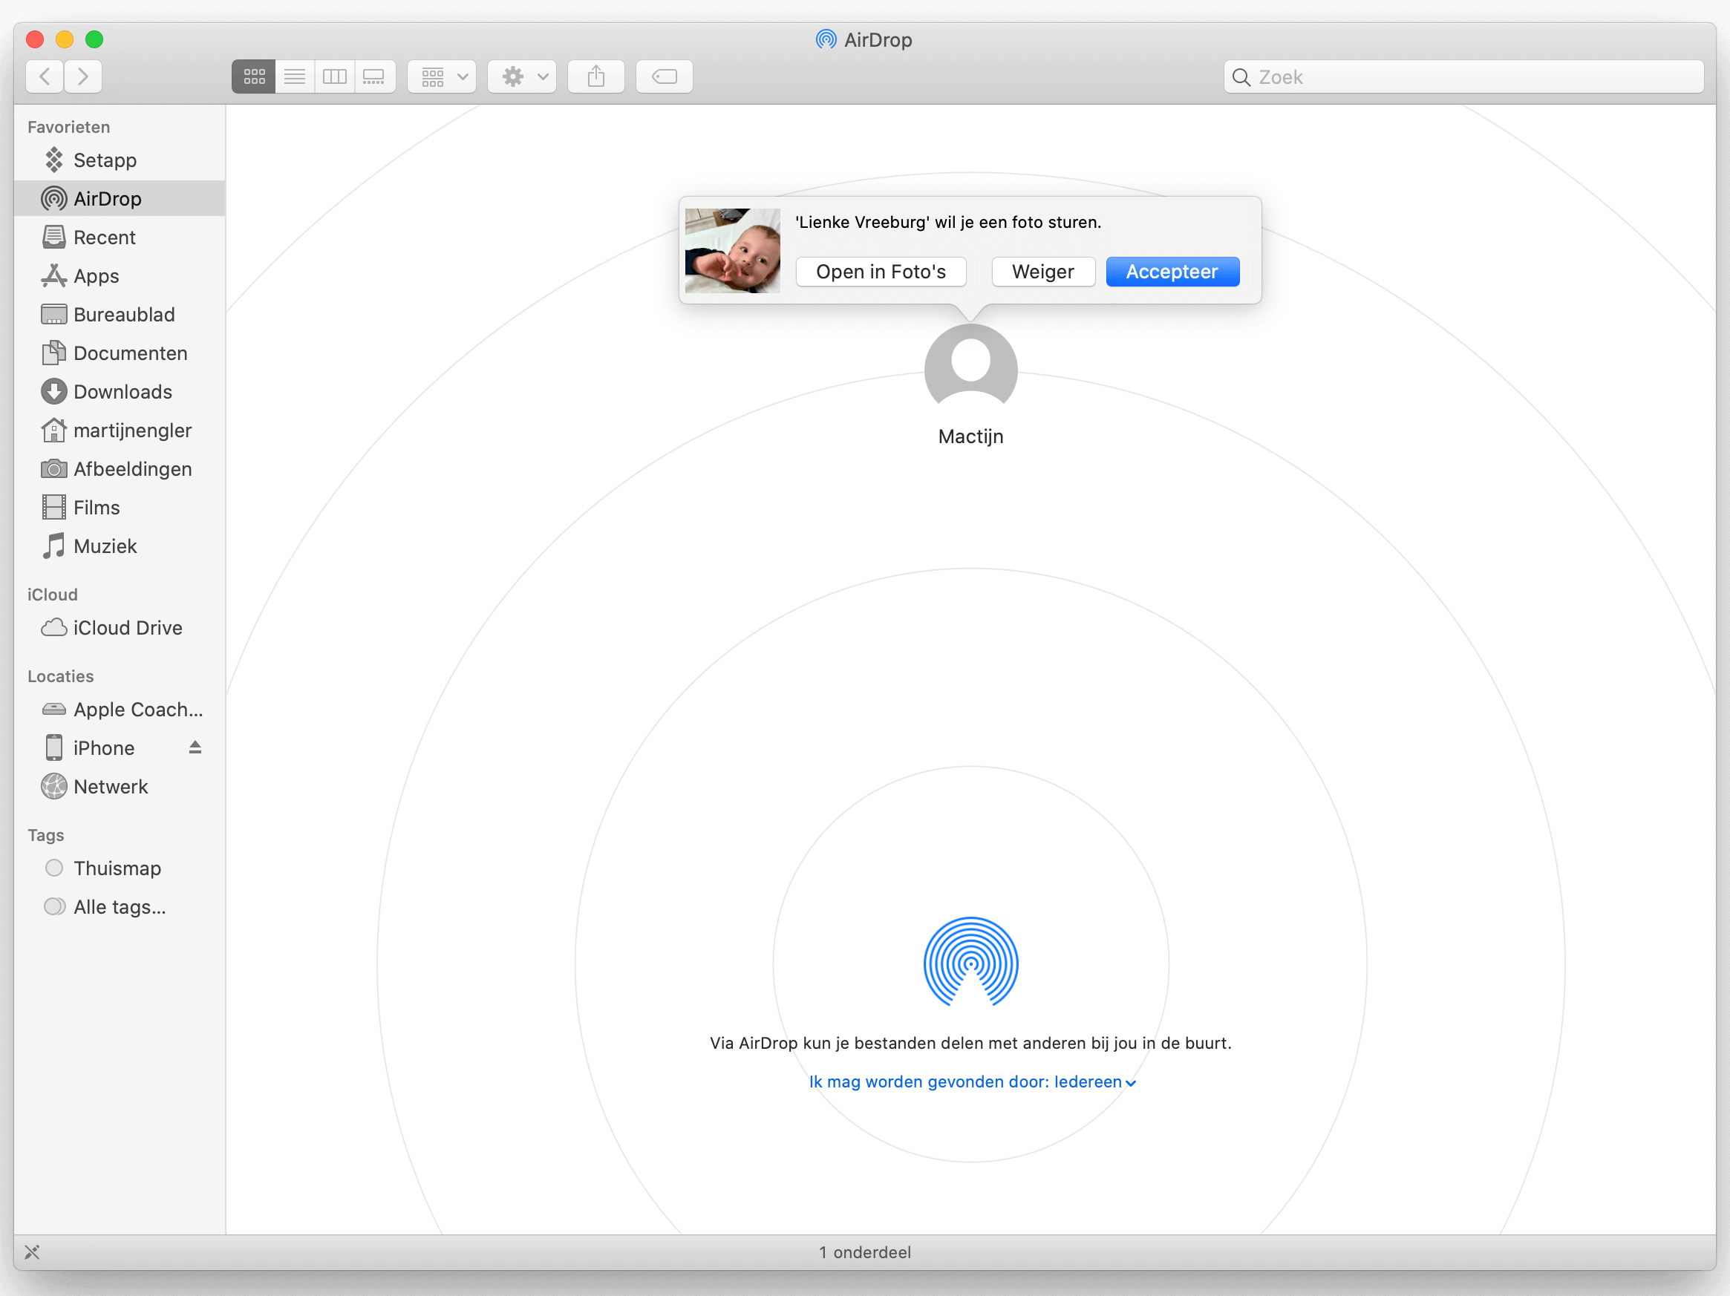Focus the Zoek search field
Screen dimensions: 1730x1296
[1463, 76]
